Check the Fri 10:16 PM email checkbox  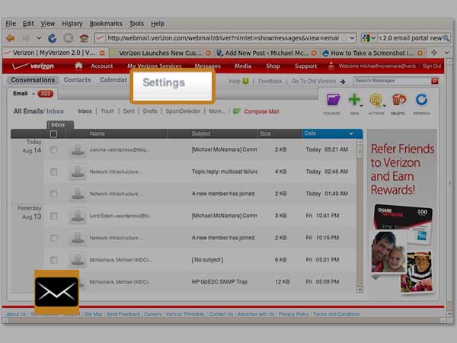(x=53, y=238)
